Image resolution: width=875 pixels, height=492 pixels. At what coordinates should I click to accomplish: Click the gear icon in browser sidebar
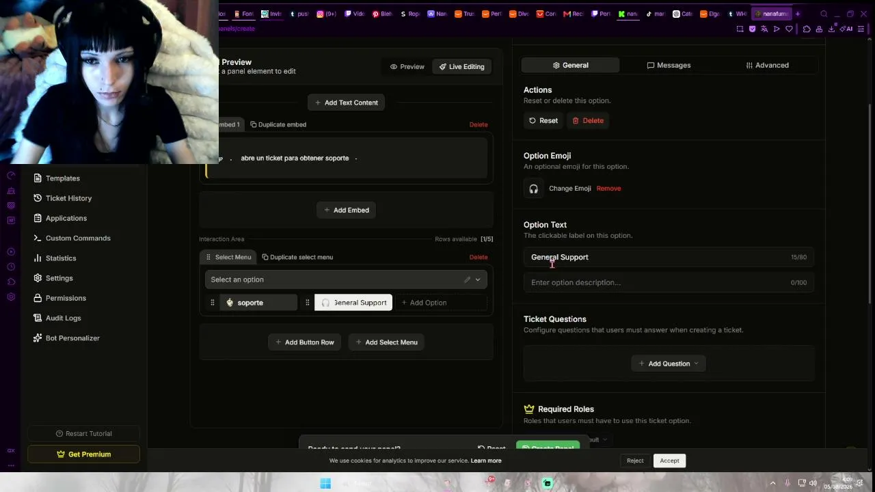(11, 297)
